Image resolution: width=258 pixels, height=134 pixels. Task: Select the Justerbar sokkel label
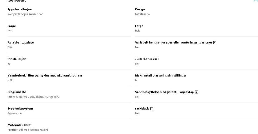[x=147, y=59]
